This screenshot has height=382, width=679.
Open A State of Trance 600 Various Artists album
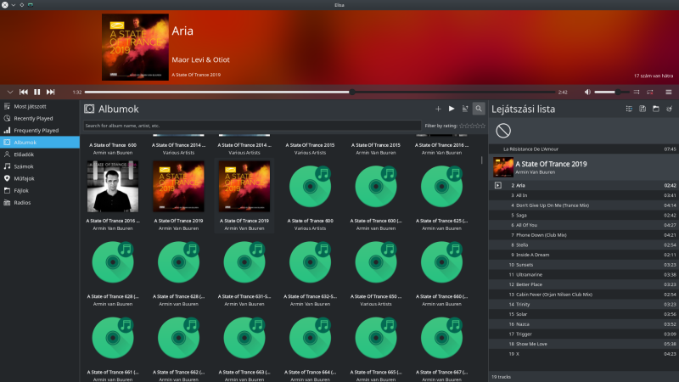(x=310, y=186)
